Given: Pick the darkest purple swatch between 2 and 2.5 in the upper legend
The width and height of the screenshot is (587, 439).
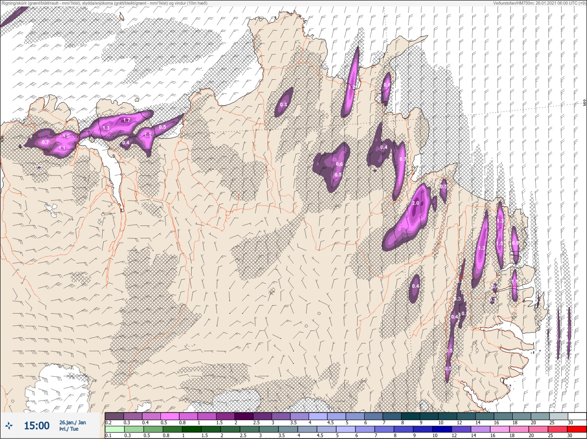Looking at the screenshot, I should pyautogui.click(x=244, y=416).
